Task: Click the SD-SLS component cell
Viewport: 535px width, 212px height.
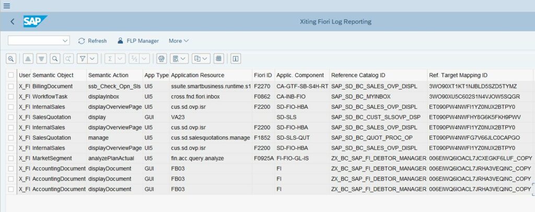Action: (302, 117)
